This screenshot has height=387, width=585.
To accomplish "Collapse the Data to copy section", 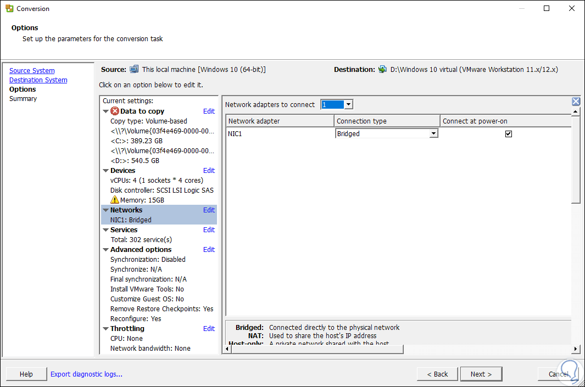I will pos(106,111).
